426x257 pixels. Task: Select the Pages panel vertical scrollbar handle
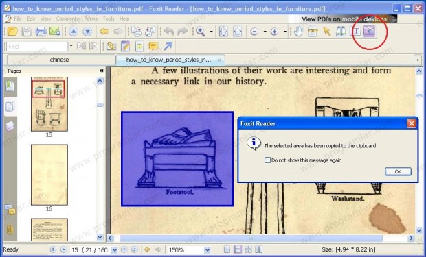click(x=100, y=105)
